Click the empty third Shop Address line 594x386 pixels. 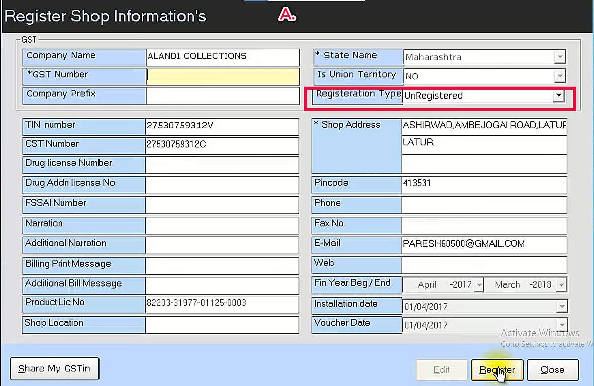click(484, 164)
